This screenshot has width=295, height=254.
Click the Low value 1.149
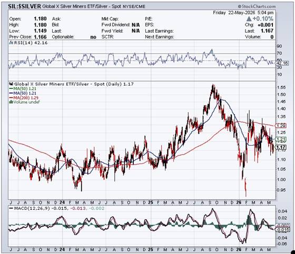40,31
